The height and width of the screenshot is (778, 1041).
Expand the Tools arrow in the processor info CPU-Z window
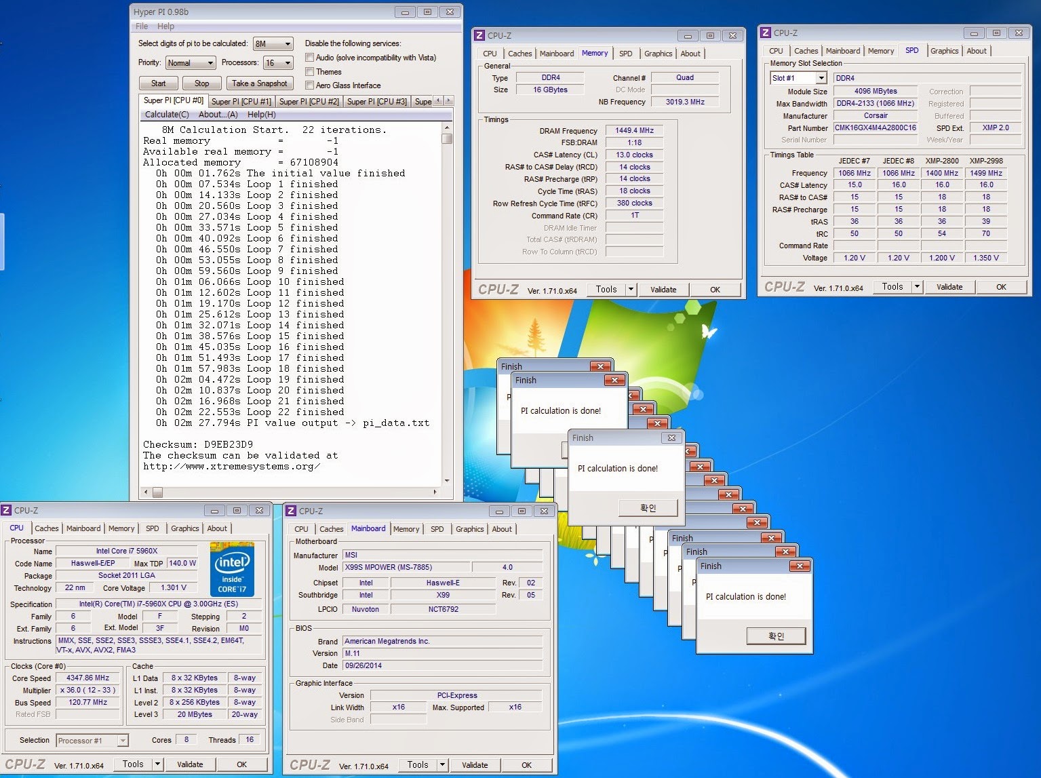(157, 764)
